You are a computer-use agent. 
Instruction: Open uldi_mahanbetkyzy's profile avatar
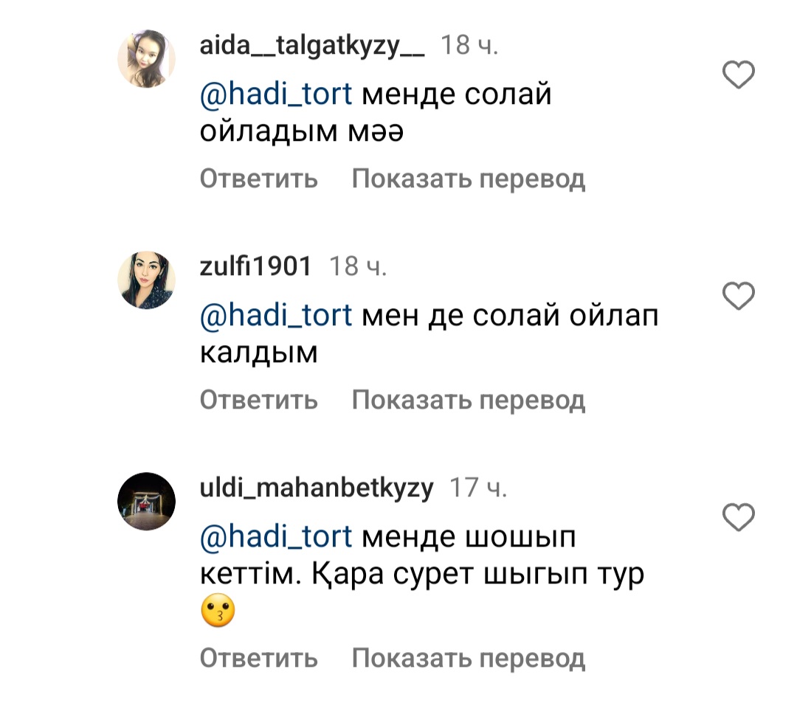[146, 502]
